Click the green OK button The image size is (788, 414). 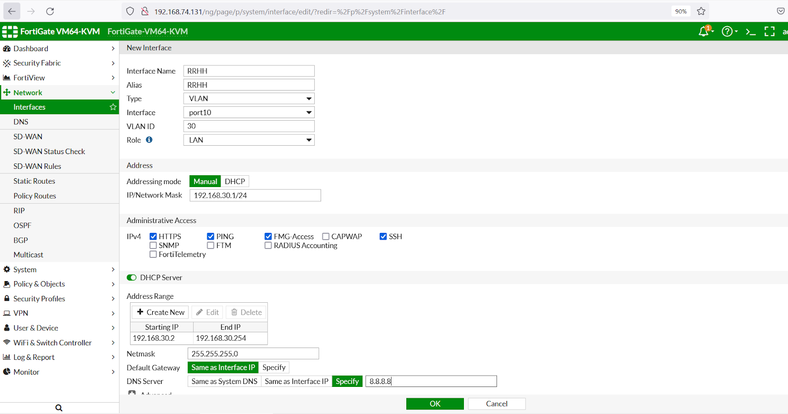pyautogui.click(x=435, y=404)
